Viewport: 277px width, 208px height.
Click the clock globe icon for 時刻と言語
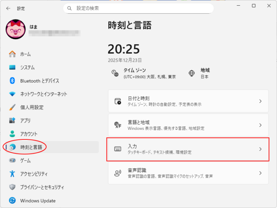12,147
